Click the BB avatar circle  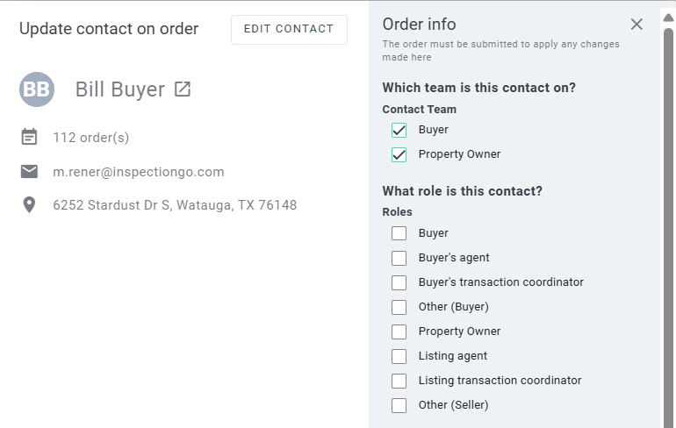click(x=37, y=89)
